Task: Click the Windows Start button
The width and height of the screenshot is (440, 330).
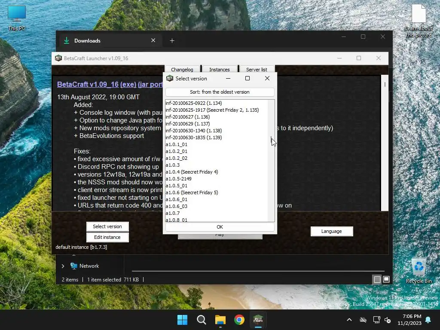Action: tap(182, 320)
